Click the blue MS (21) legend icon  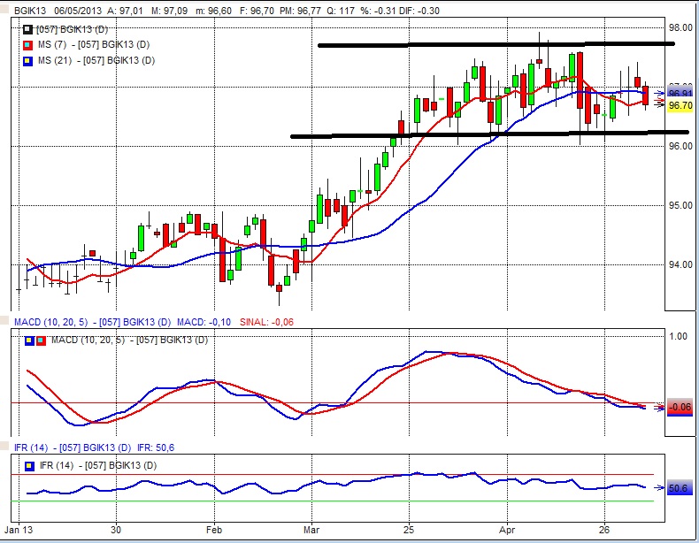click(x=27, y=60)
